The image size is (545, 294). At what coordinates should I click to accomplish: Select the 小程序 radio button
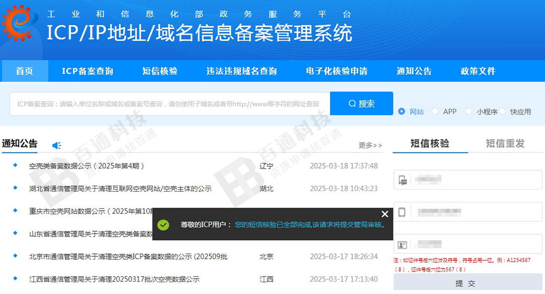click(469, 111)
